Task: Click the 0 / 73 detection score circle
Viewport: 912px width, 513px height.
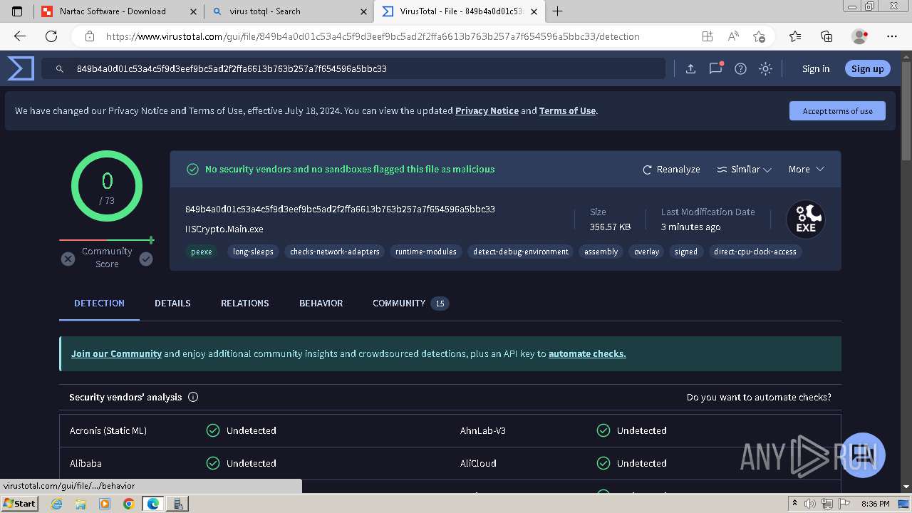Action: point(107,186)
